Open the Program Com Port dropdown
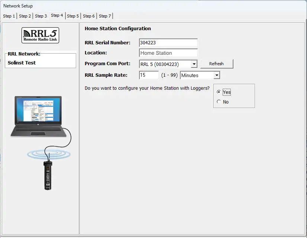 (x=194, y=64)
